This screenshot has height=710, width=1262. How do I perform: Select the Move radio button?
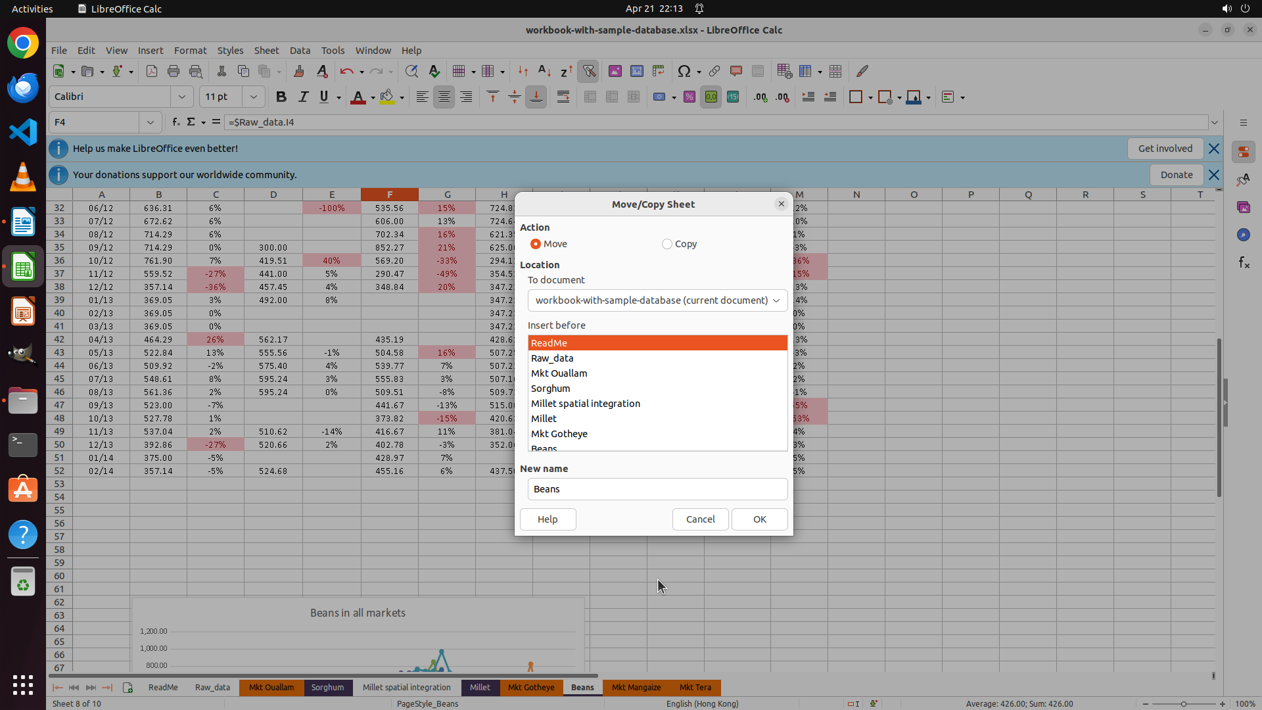tap(536, 244)
